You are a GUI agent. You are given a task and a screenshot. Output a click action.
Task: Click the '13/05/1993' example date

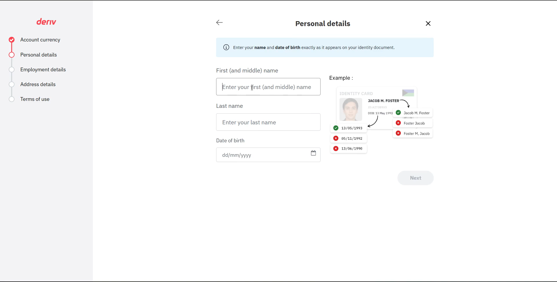pyautogui.click(x=352, y=128)
